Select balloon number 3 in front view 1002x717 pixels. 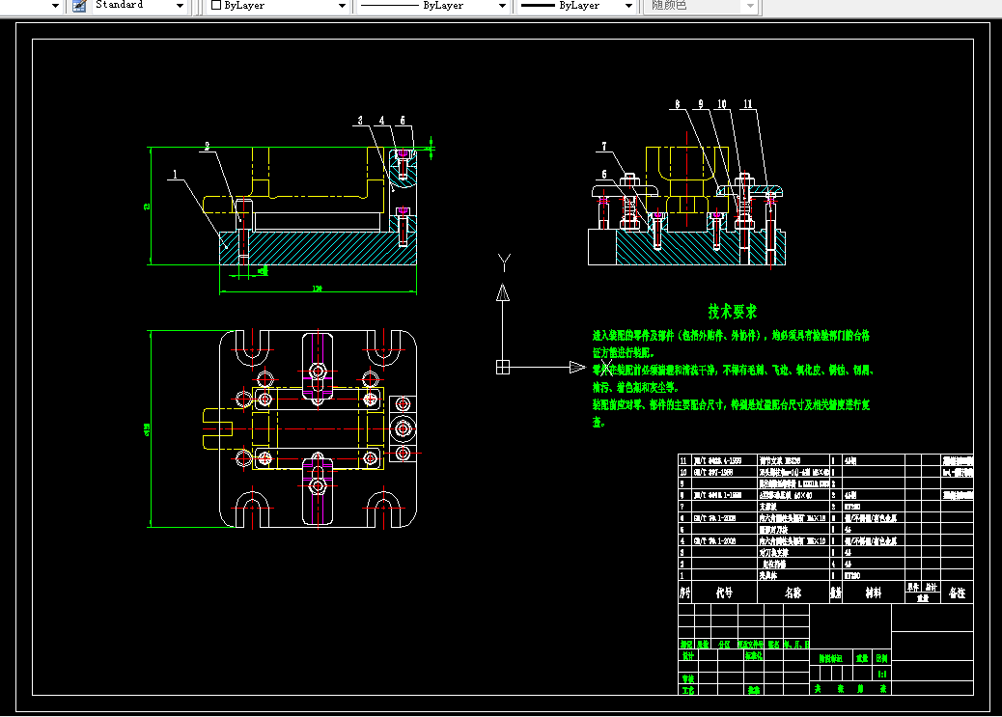pyautogui.click(x=360, y=120)
